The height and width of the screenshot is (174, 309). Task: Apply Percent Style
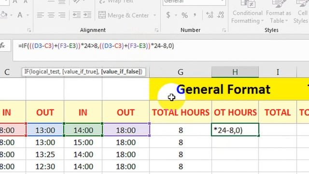[x=184, y=15]
